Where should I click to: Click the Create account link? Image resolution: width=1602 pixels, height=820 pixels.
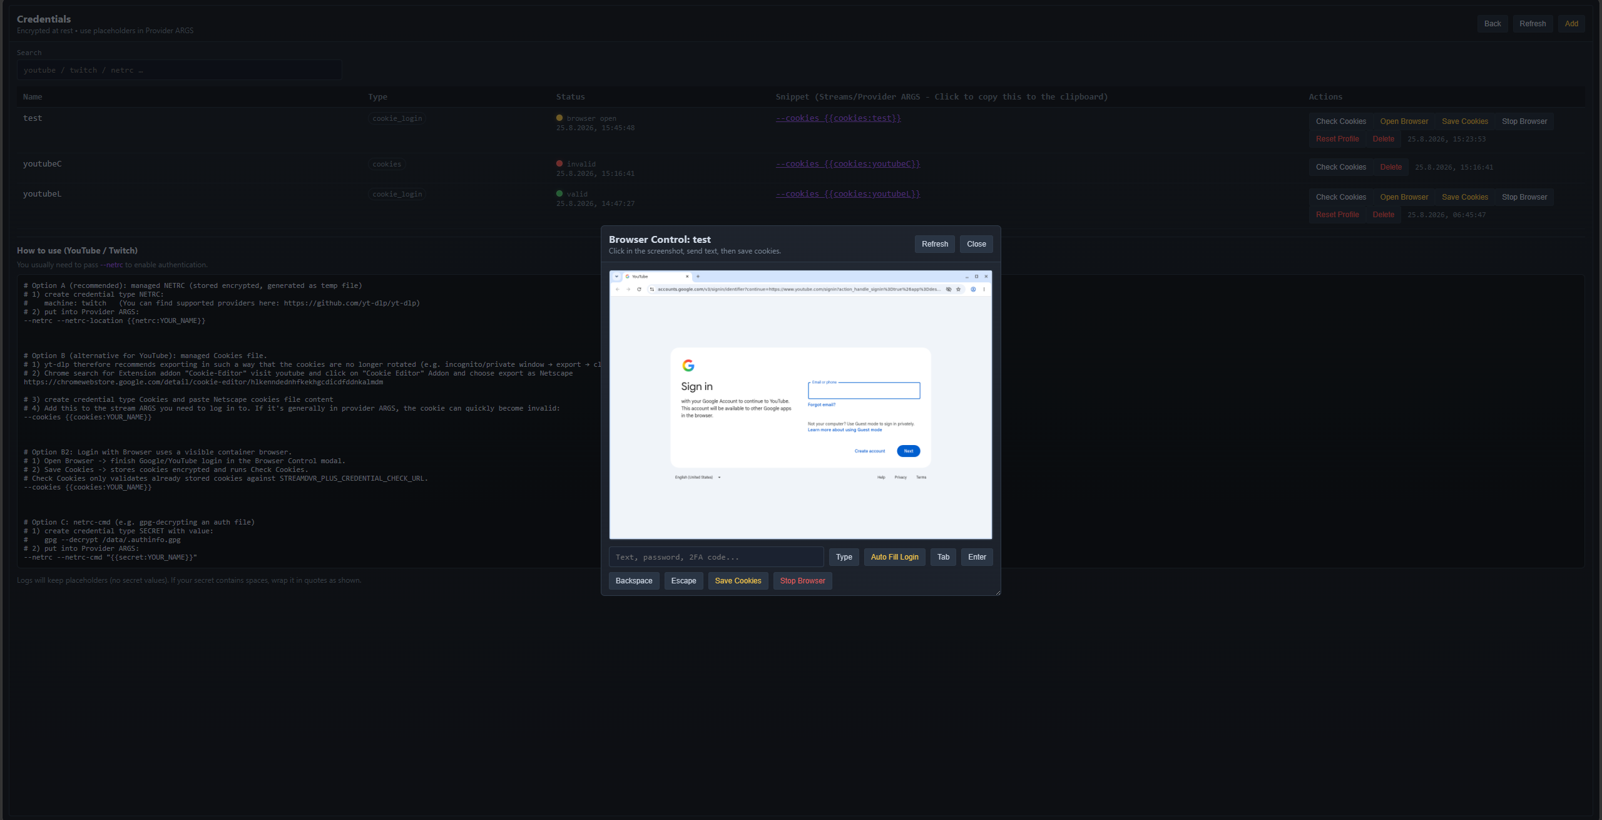(870, 451)
